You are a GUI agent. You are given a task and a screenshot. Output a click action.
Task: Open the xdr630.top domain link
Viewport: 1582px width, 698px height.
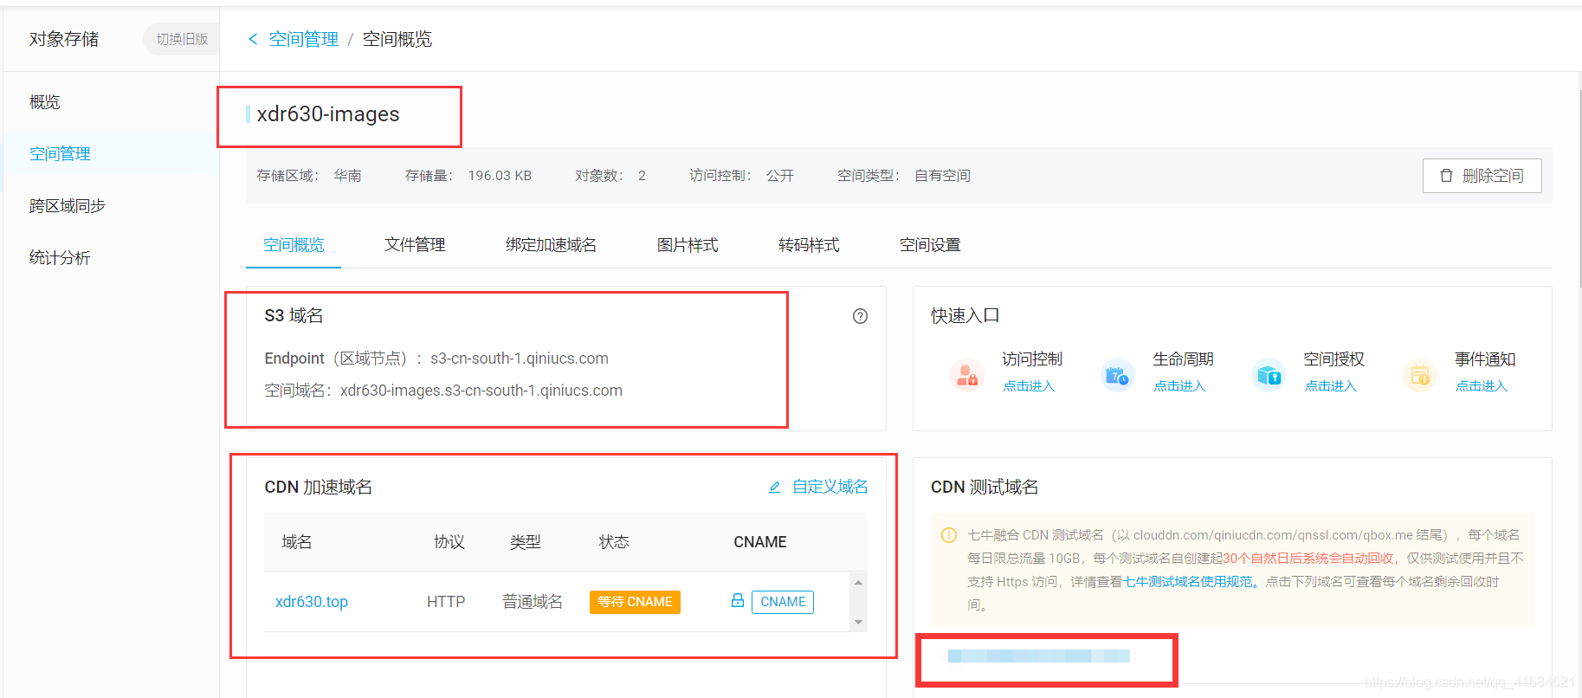312,602
